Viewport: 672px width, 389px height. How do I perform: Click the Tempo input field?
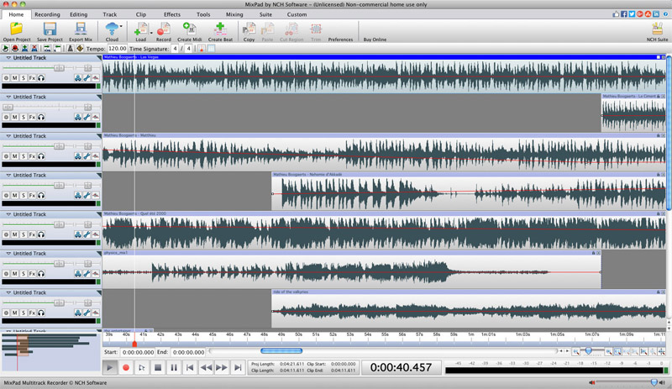(117, 49)
